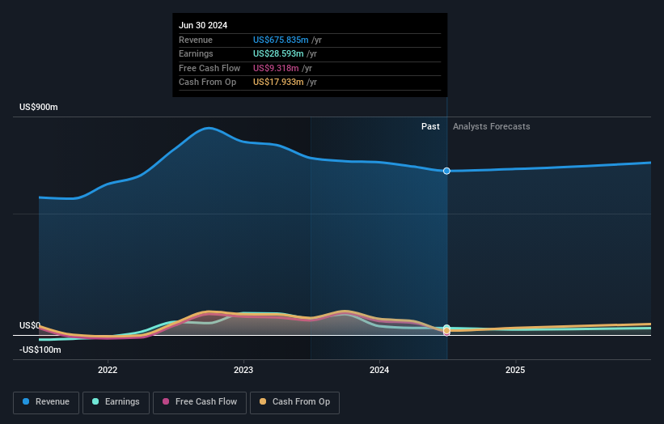The width and height of the screenshot is (664, 424).
Task: Click the 2024 x-axis label
Action: tap(379, 370)
